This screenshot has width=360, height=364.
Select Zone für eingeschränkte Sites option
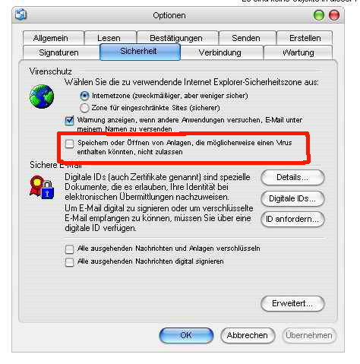(x=84, y=108)
